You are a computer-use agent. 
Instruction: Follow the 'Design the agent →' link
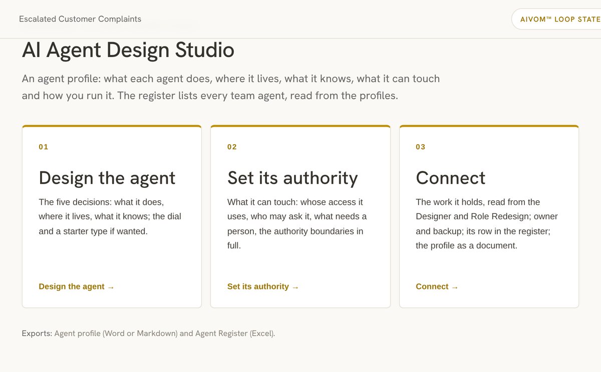click(77, 286)
